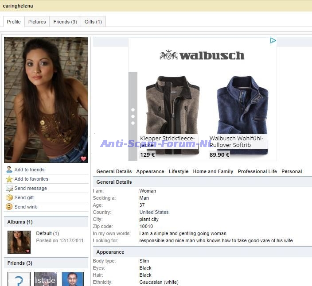Jump to the Appearance section link
The image size is (312, 286).
click(150, 171)
